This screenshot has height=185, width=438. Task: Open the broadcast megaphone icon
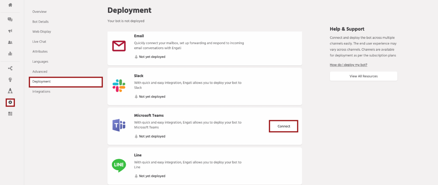pos(10,31)
